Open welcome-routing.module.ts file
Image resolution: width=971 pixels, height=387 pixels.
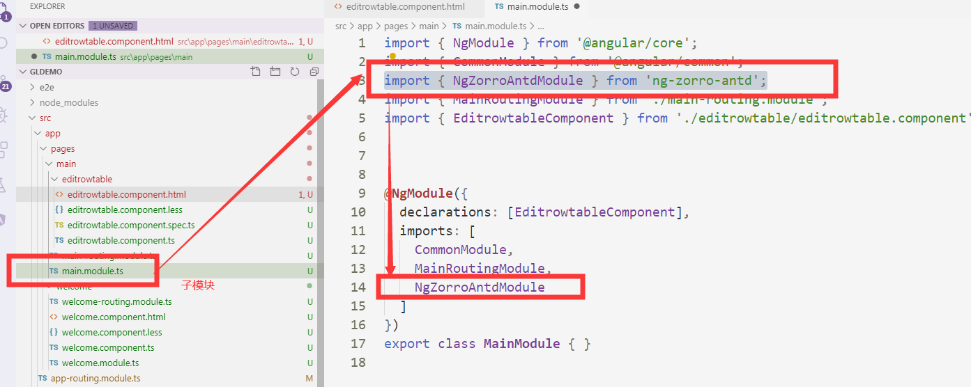tap(167, 301)
